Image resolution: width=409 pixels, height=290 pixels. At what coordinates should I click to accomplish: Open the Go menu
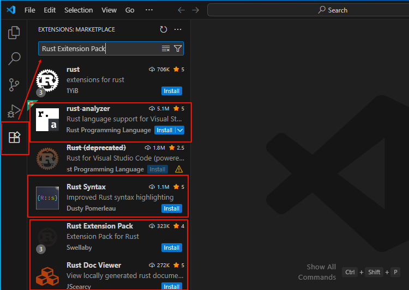point(130,10)
